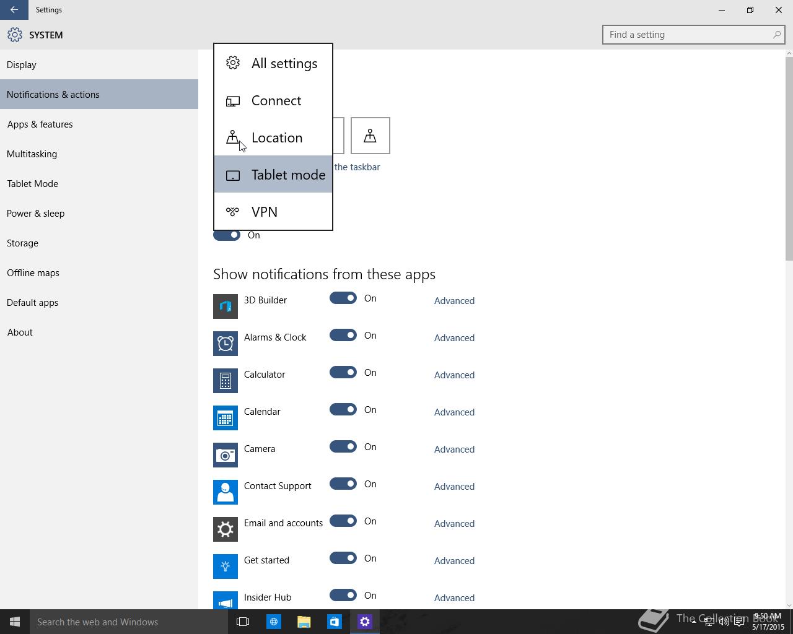The width and height of the screenshot is (793, 634).
Task: Turn off Calendar notifications
Action: [343, 410]
